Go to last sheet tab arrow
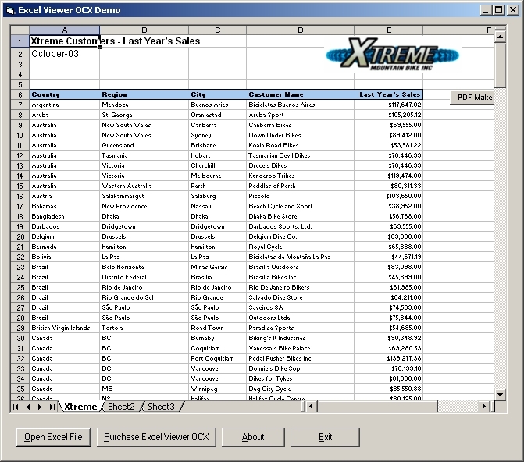The width and height of the screenshot is (524, 462). click(x=52, y=407)
